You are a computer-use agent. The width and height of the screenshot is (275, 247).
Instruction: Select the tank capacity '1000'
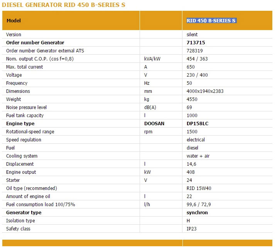tap(192, 116)
